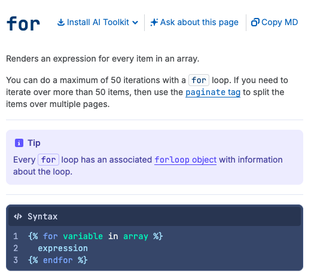This screenshot has width=311, height=275.
Task: Click the inline 'for' code in the Tip
Action: click(x=48, y=160)
